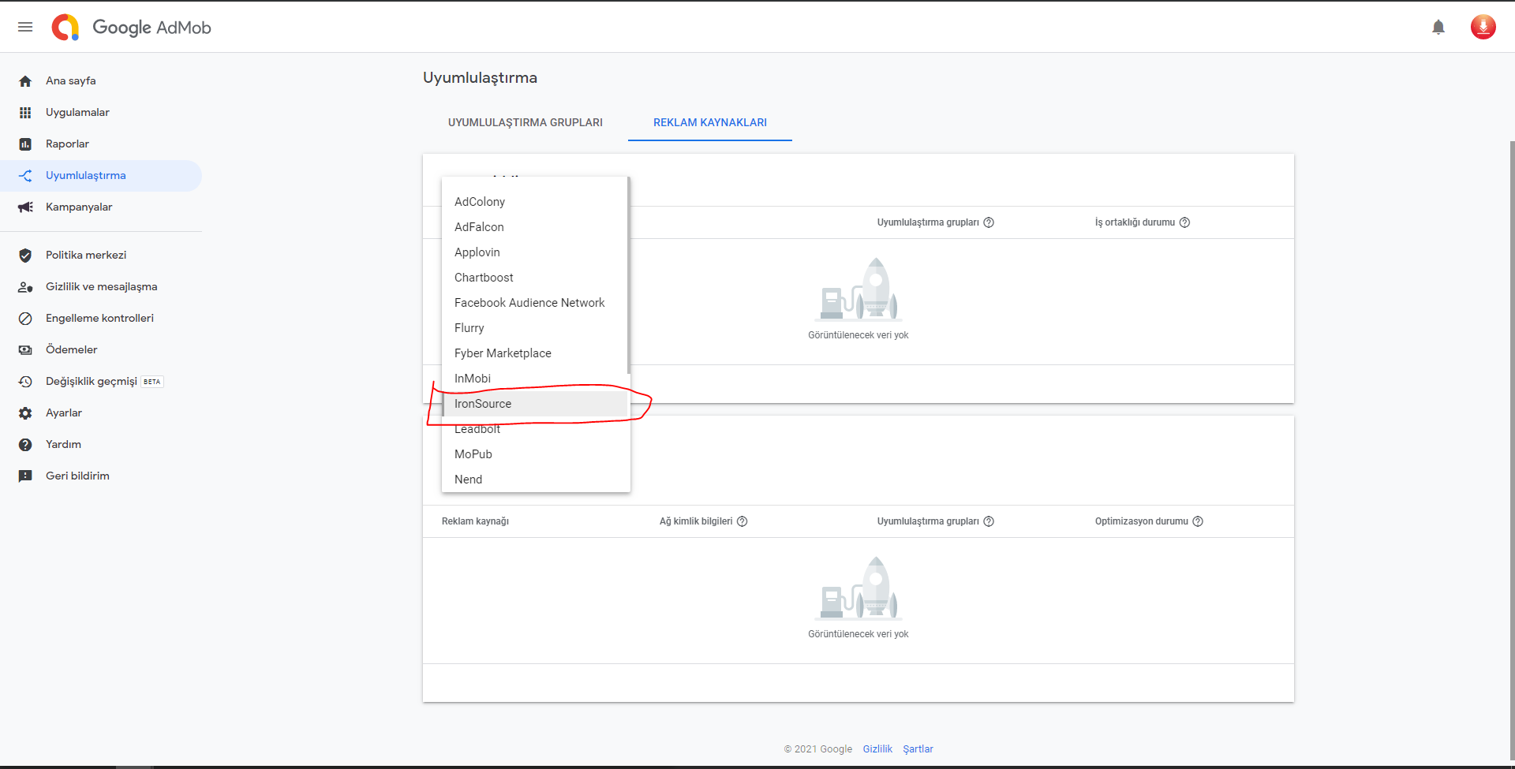
Task: Click the Google AdMob logo
Action: point(132,27)
